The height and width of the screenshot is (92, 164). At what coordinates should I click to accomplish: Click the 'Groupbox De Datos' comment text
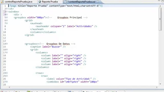(x=58, y=44)
